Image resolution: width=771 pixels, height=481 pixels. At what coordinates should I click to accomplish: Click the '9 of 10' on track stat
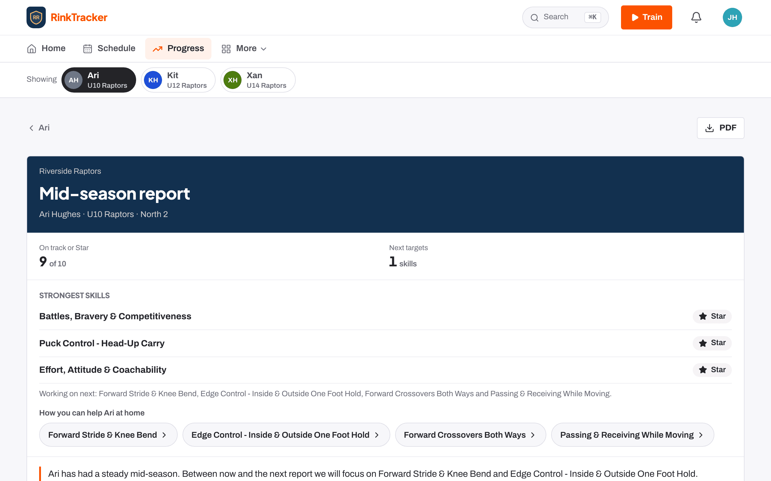pos(53,262)
